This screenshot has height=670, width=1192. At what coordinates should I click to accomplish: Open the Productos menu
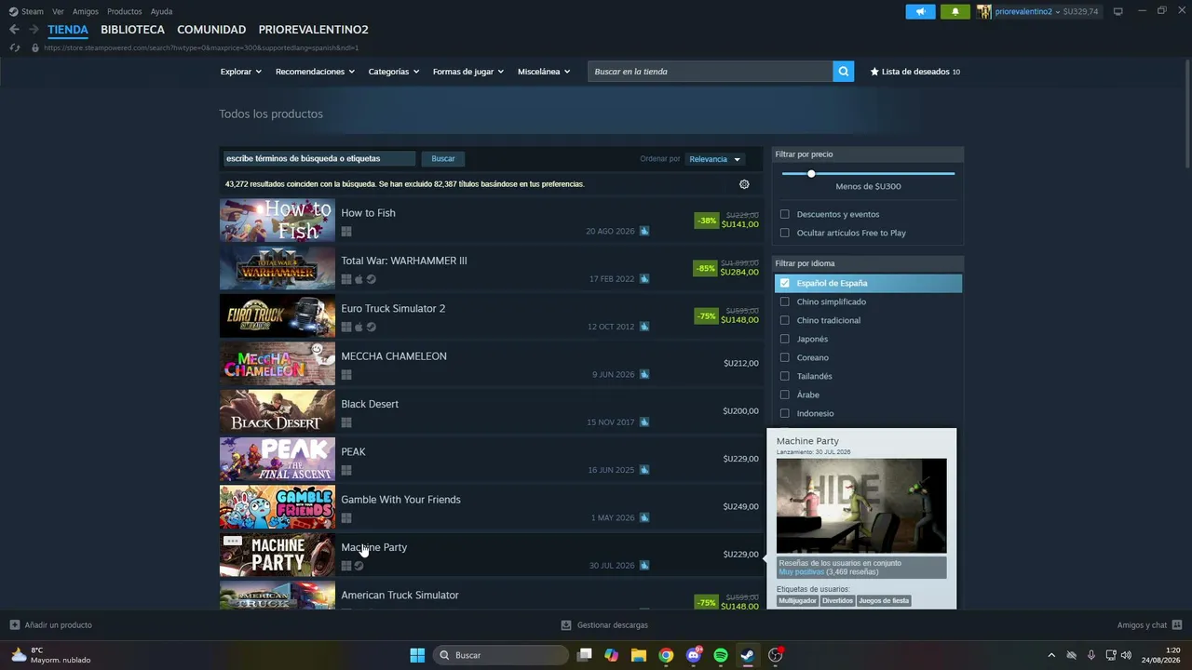point(125,11)
